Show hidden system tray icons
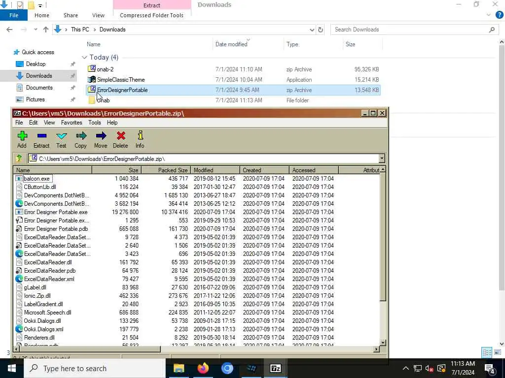Viewport: 505px width, 378px height. [405, 368]
